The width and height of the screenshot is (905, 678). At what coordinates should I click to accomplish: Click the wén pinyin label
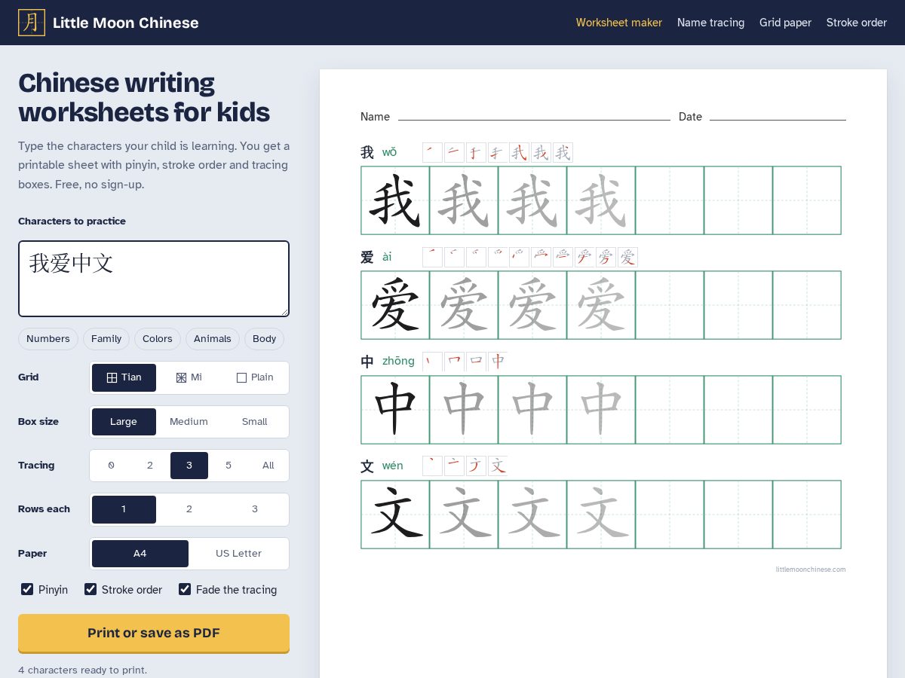click(x=392, y=466)
